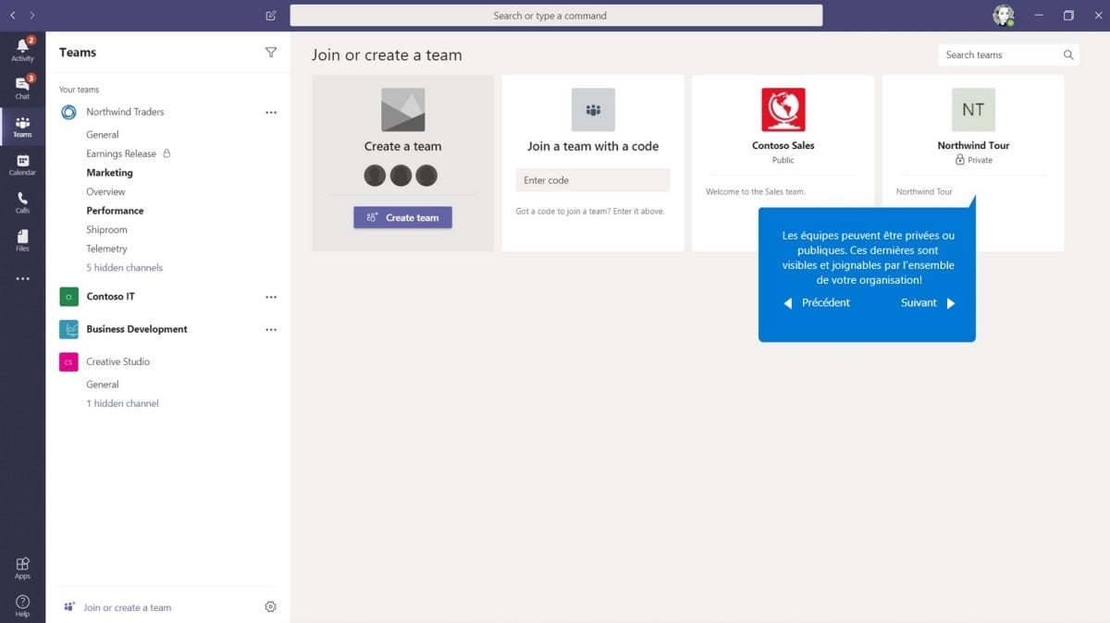Select the Teams icon in sidebar

click(22, 127)
